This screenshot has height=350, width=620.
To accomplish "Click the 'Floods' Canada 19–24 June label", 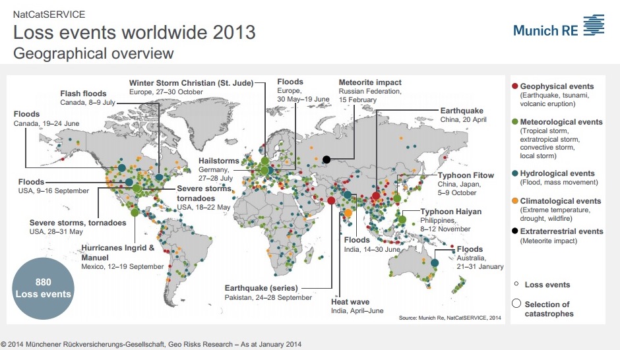I will [26, 114].
